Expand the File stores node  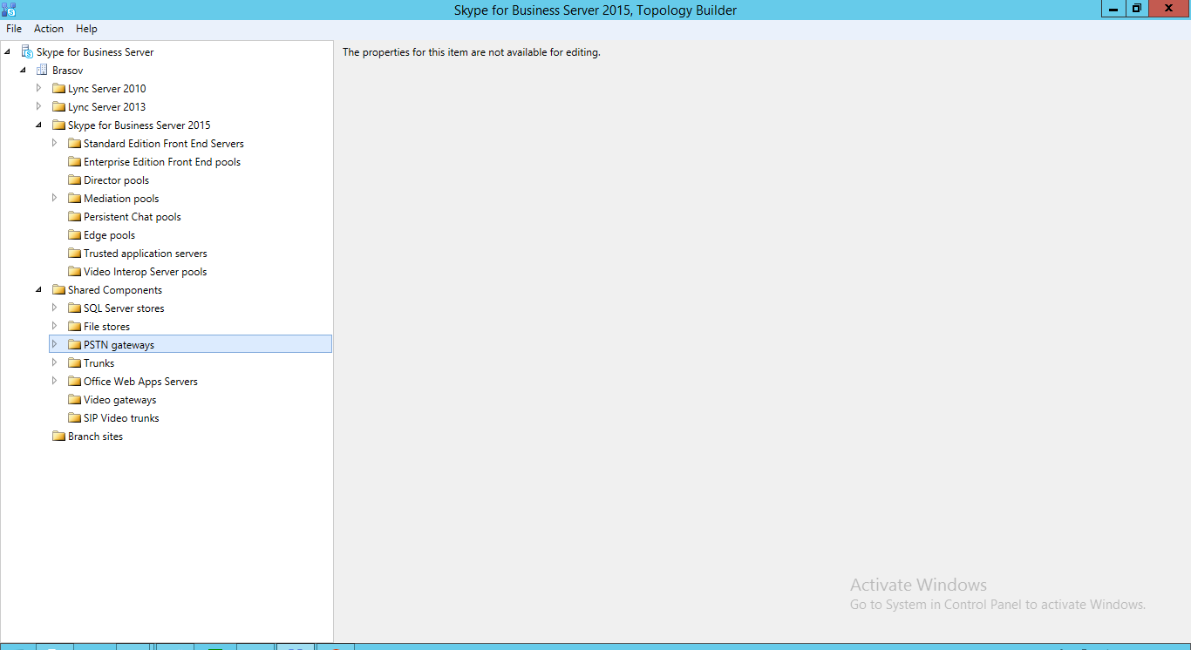click(x=54, y=326)
